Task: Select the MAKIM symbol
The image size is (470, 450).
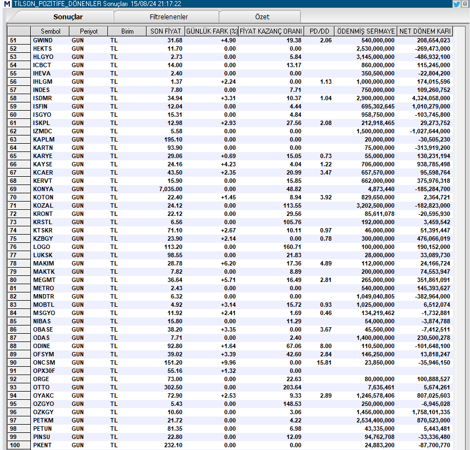Action: (44, 263)
